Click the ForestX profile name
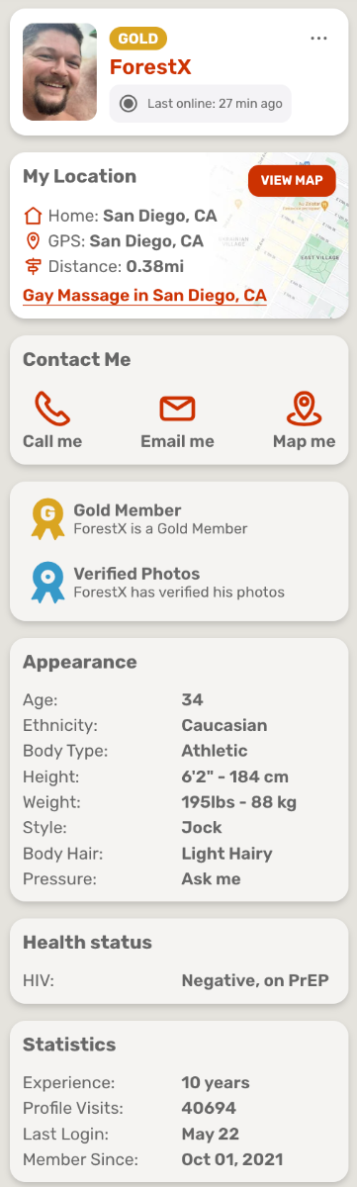The height and width of the screenshot is (1187, 357). click(150, 67)
